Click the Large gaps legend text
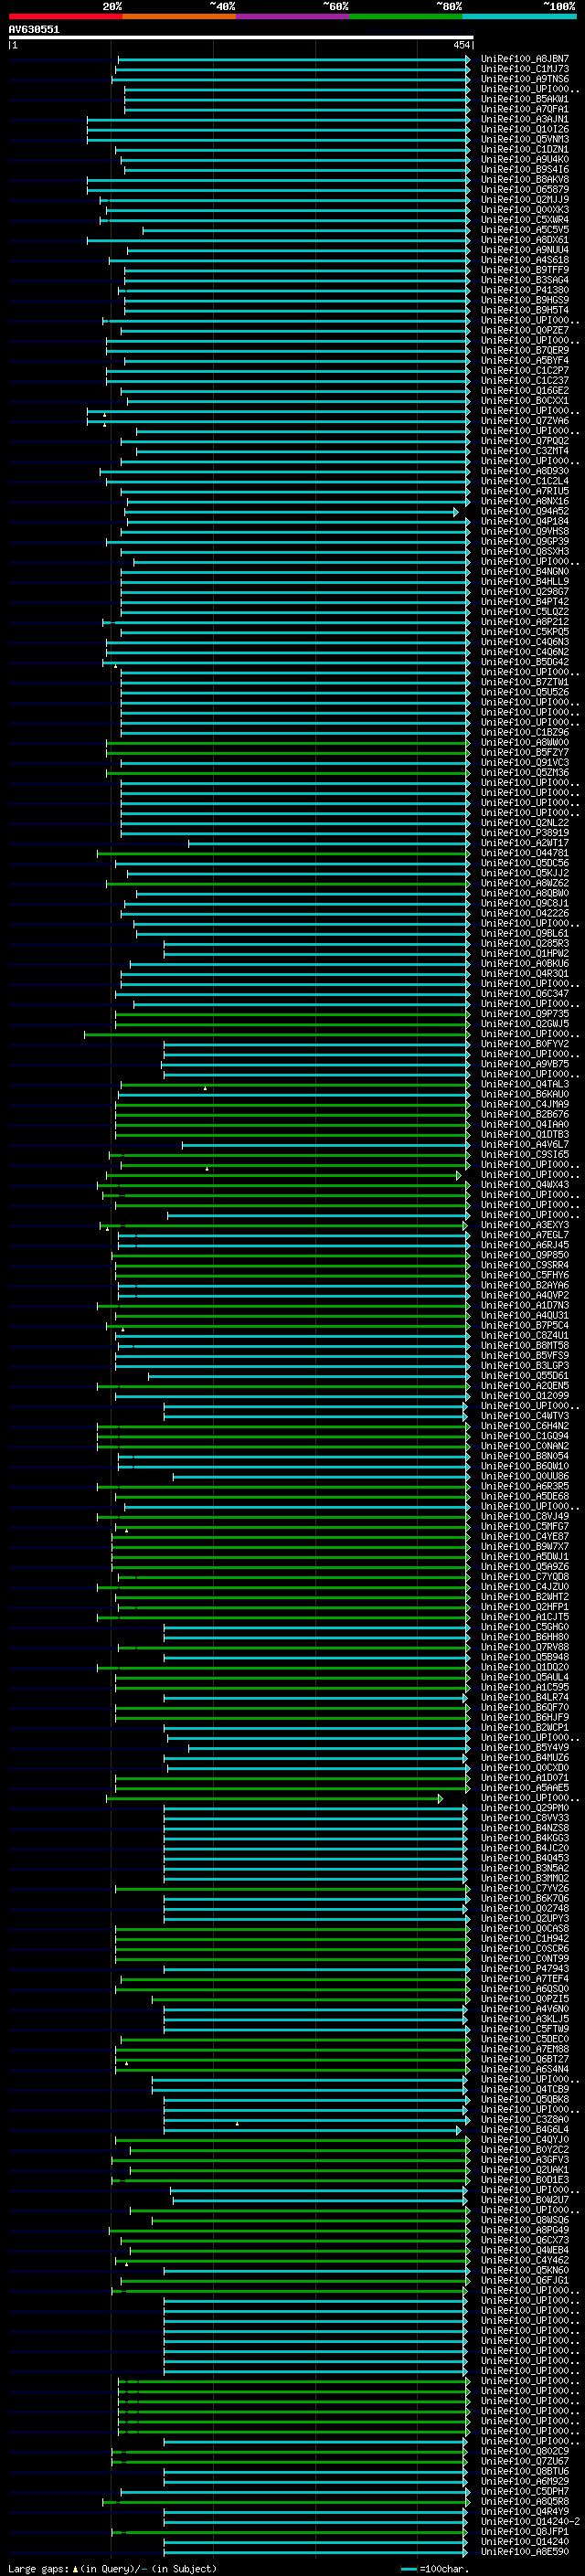 [112, 2569]
